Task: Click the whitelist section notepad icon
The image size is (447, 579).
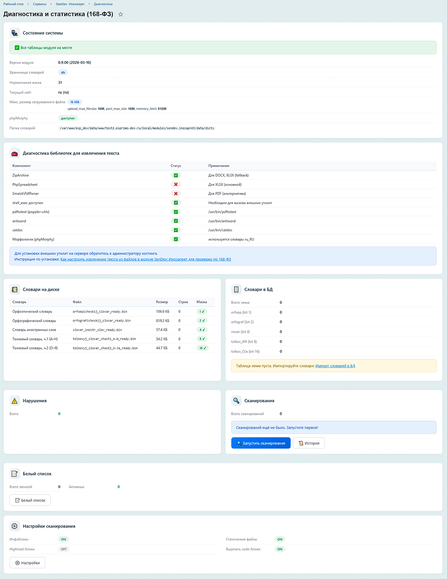Action: [x=15, y=473]
